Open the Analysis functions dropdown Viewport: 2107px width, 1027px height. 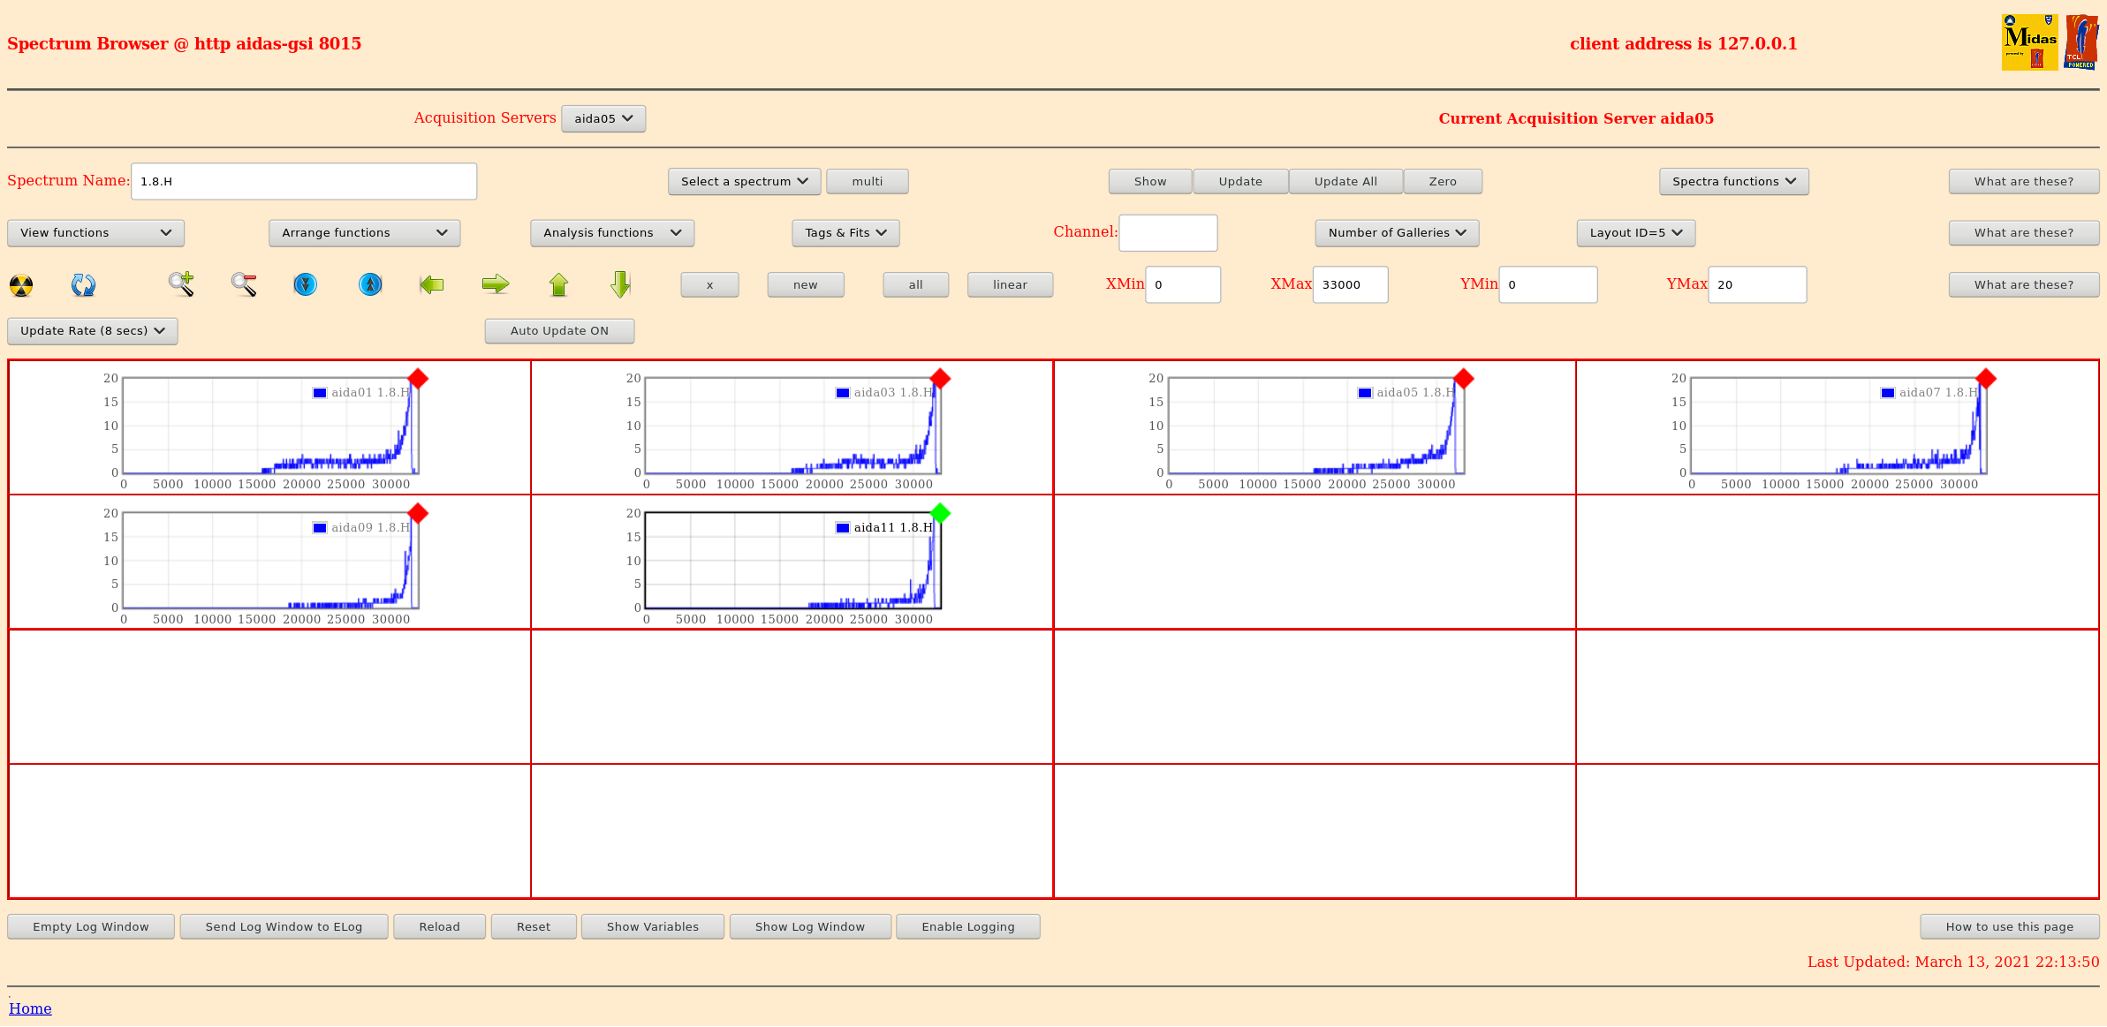click(x=612, y=233)
